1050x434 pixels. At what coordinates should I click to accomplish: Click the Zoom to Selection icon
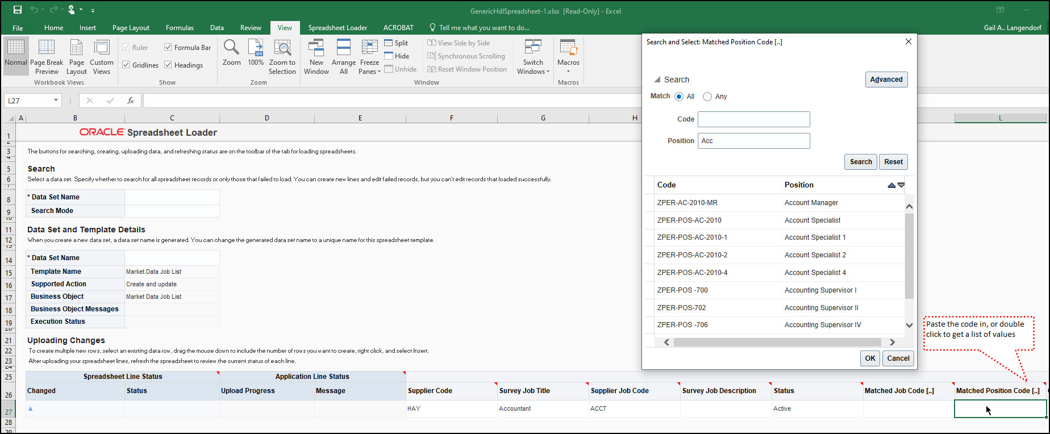coord(282,48)
